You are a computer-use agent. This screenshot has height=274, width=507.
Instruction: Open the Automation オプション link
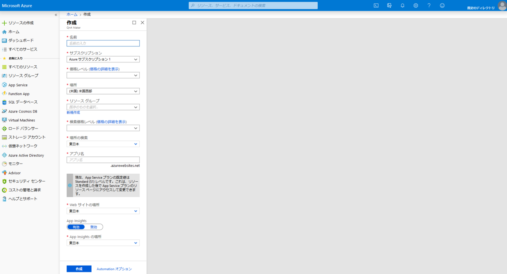click(x=114, y=269)
